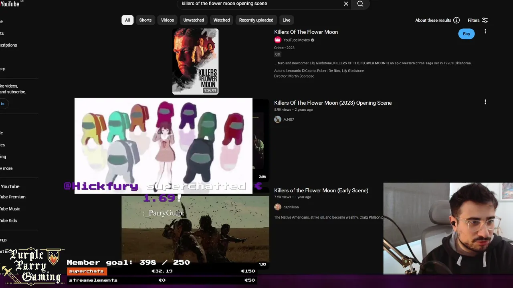Open YouTube Music in the sidebar

(x=10, y=209)
